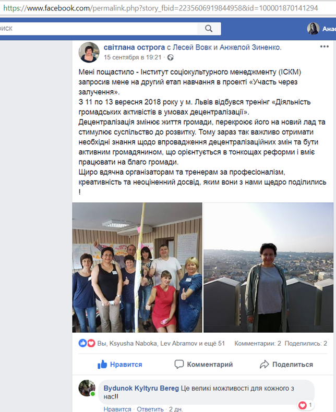The height and width of the screenshot is (412, 336).
Task: Open Лесей Вовк tagged profile link
Action: (192, 47)
